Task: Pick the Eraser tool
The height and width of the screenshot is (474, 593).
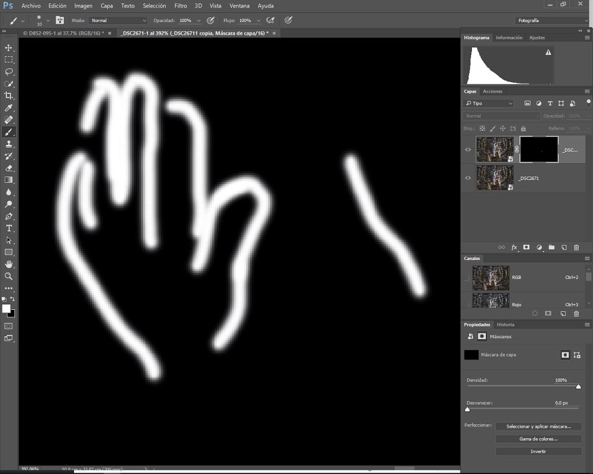Action: [x=9, y=168]
